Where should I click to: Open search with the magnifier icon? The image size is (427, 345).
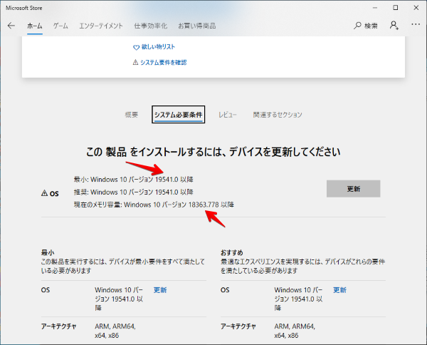pos(357,26)
